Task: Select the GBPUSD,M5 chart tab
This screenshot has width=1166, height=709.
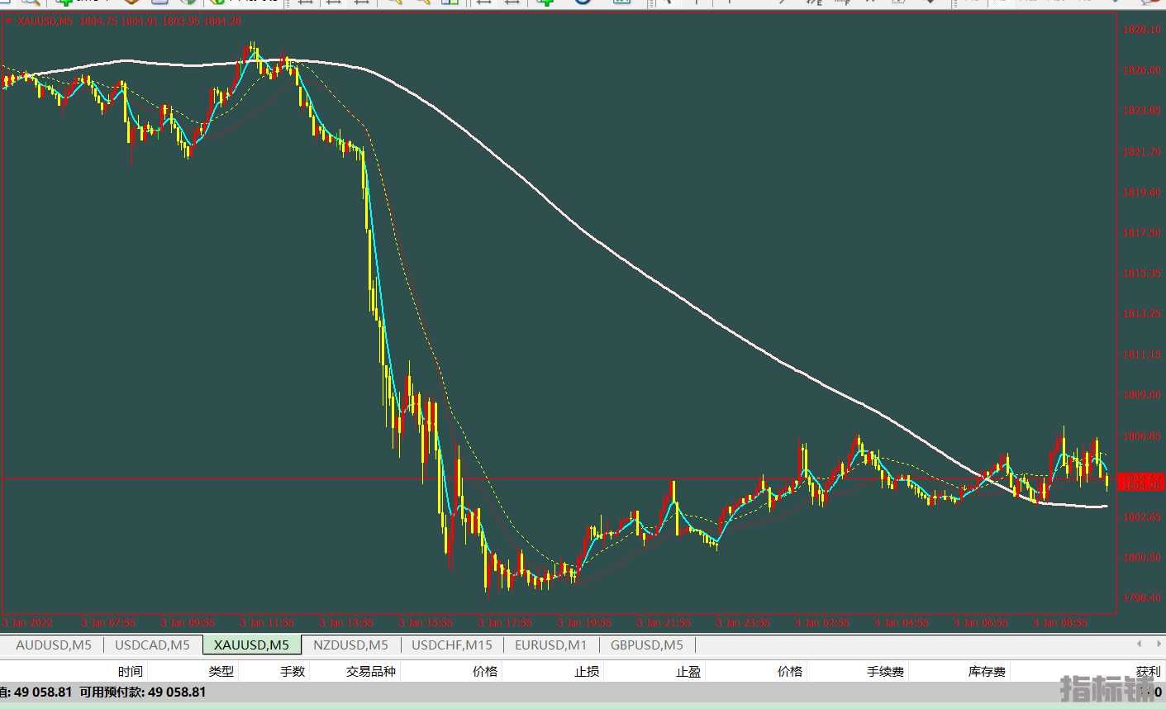Action: point(647,645)
